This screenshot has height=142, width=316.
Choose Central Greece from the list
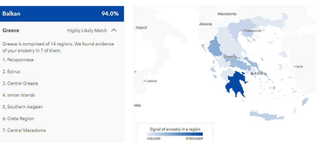(x=20, y=83)
